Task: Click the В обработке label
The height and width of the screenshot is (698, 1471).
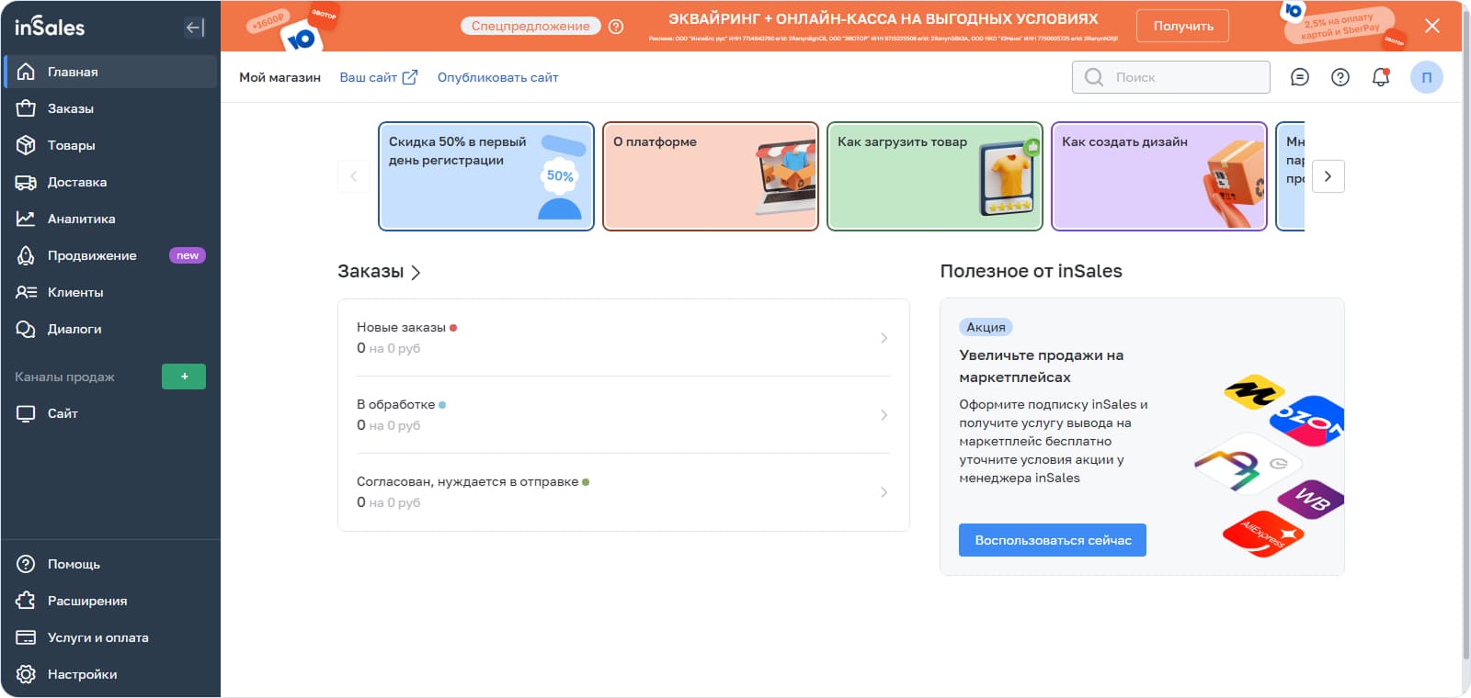Action: tap(395, 404)
